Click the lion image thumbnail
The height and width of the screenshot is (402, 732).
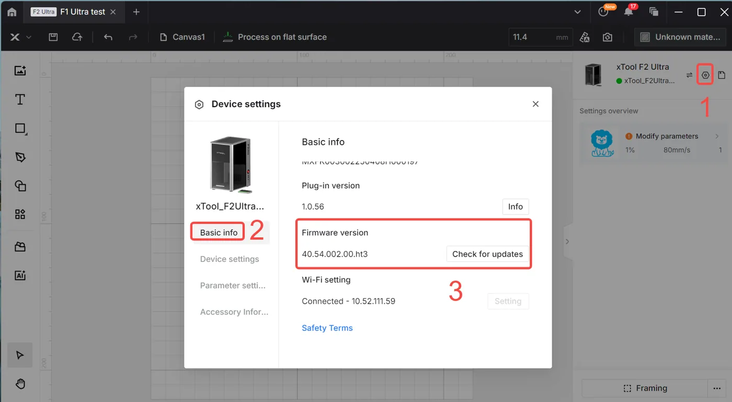[602, 143]
